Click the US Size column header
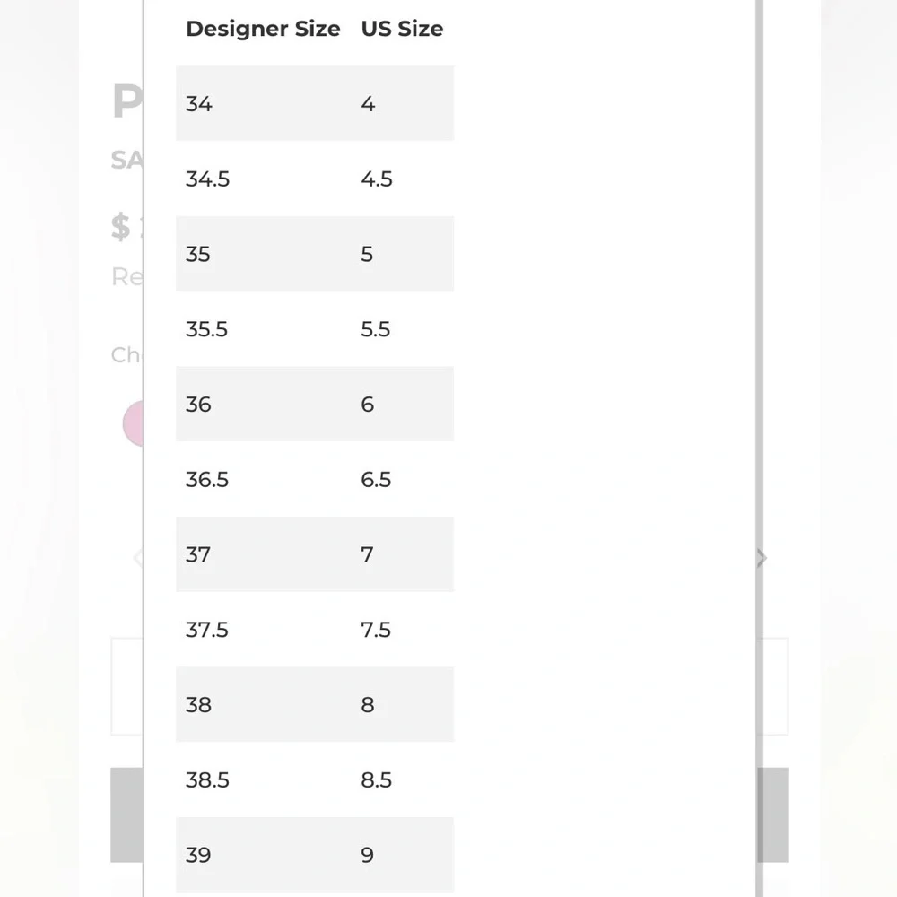This screenshot has height=897, width=897. click(x=402, y=29)
